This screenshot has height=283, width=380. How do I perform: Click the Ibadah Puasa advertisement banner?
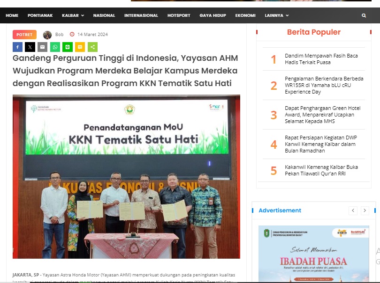pos(313,253)
